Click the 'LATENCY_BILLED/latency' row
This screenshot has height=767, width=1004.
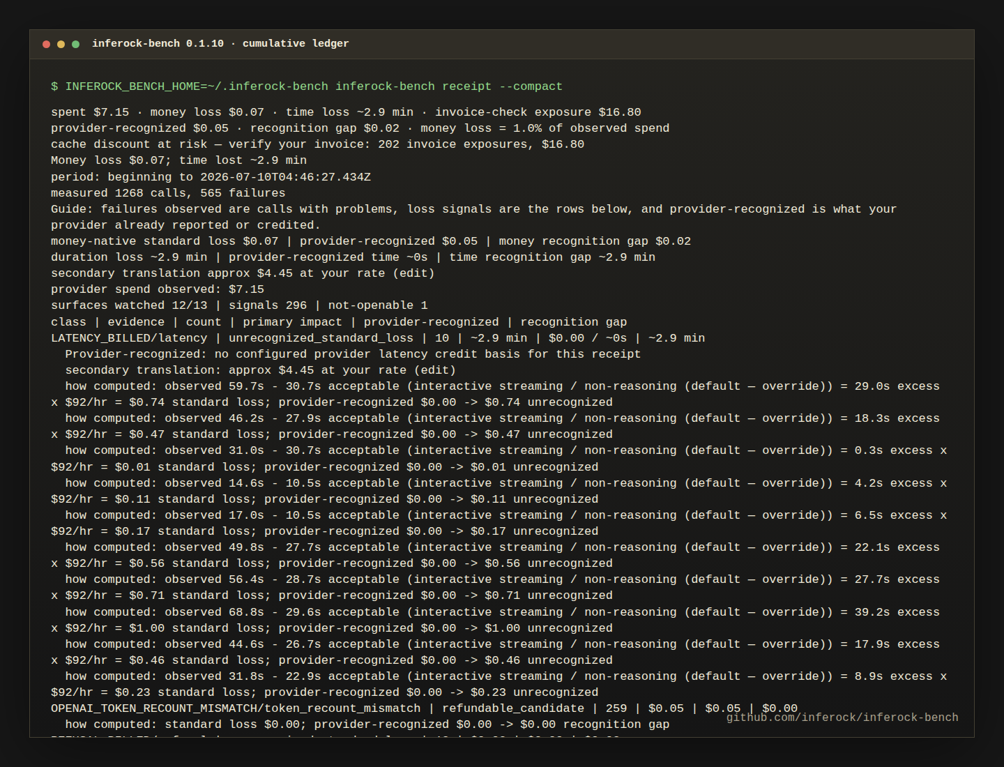click(378, 338)
